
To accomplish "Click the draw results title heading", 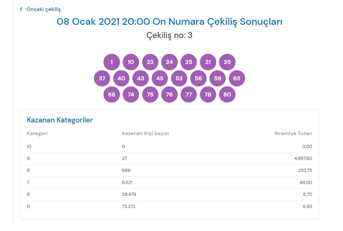I will pos(169,22).
